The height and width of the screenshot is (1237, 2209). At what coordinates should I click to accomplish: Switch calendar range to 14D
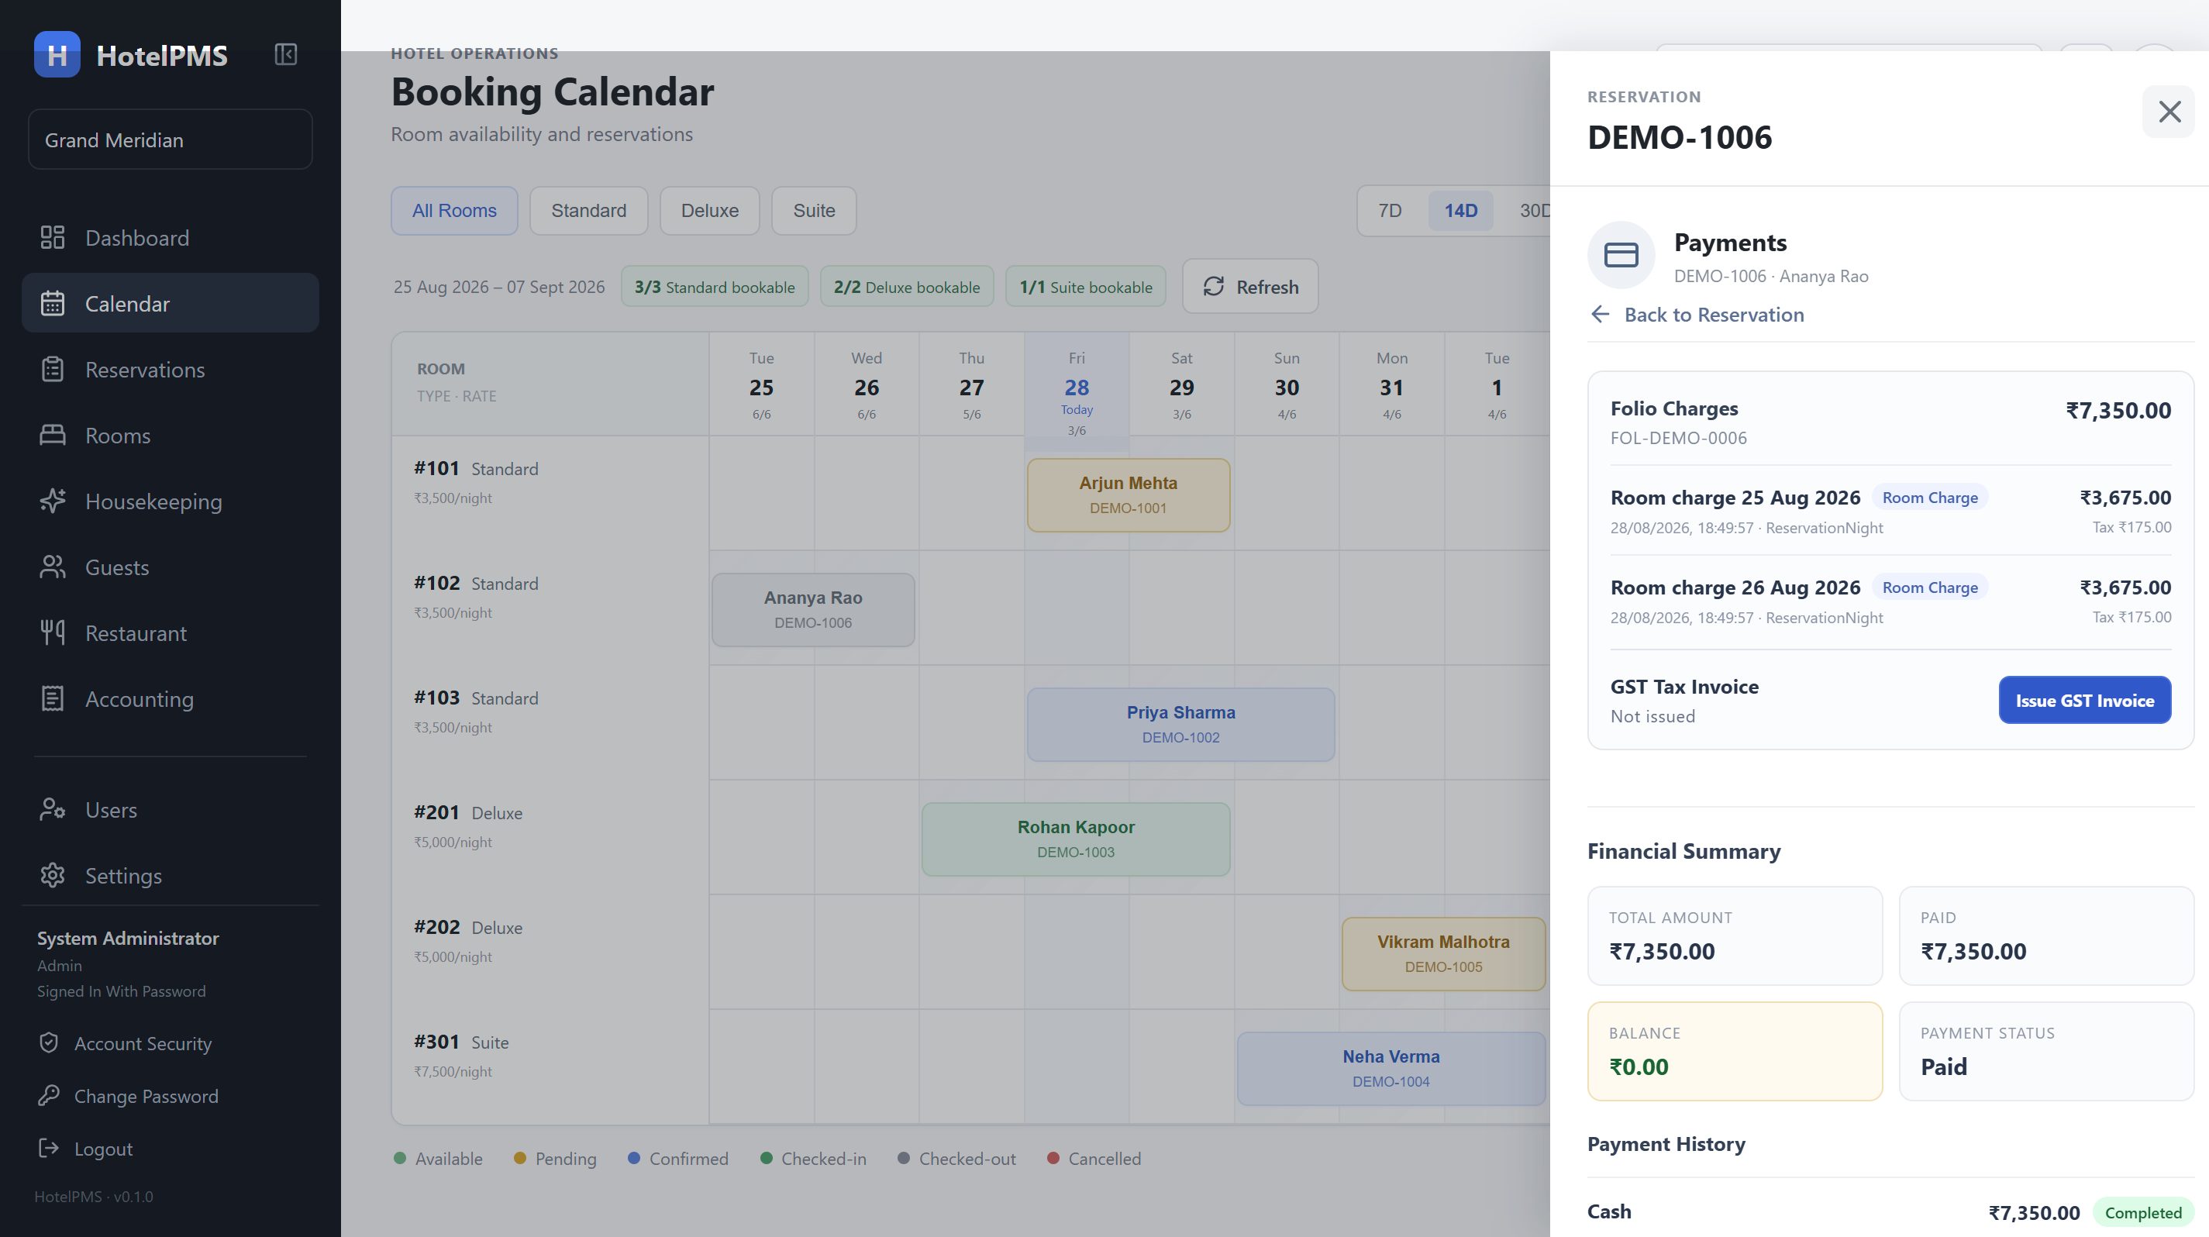(x=1460, y=211)
